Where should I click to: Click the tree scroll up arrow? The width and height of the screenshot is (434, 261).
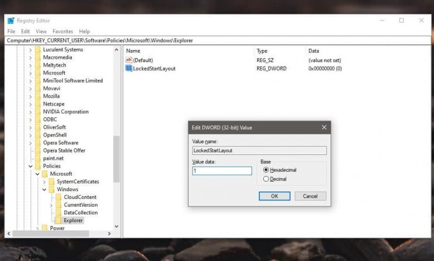point(116,50)
